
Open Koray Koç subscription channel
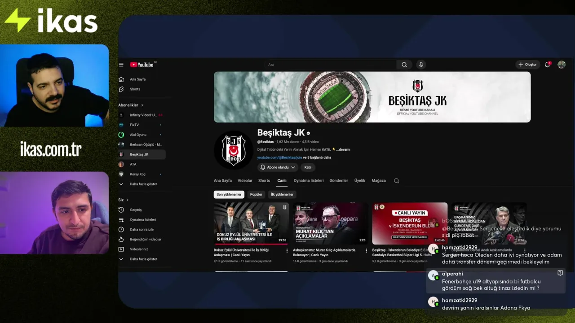142,174
